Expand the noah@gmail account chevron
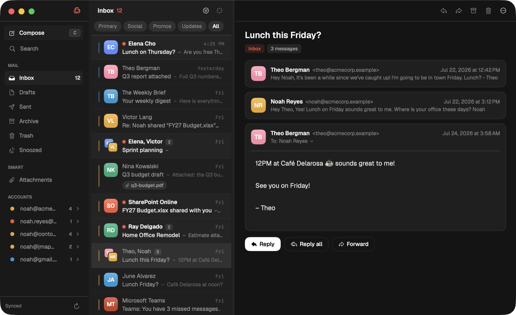This screenshot has width=516, height=315. click(x=78, y=259)
